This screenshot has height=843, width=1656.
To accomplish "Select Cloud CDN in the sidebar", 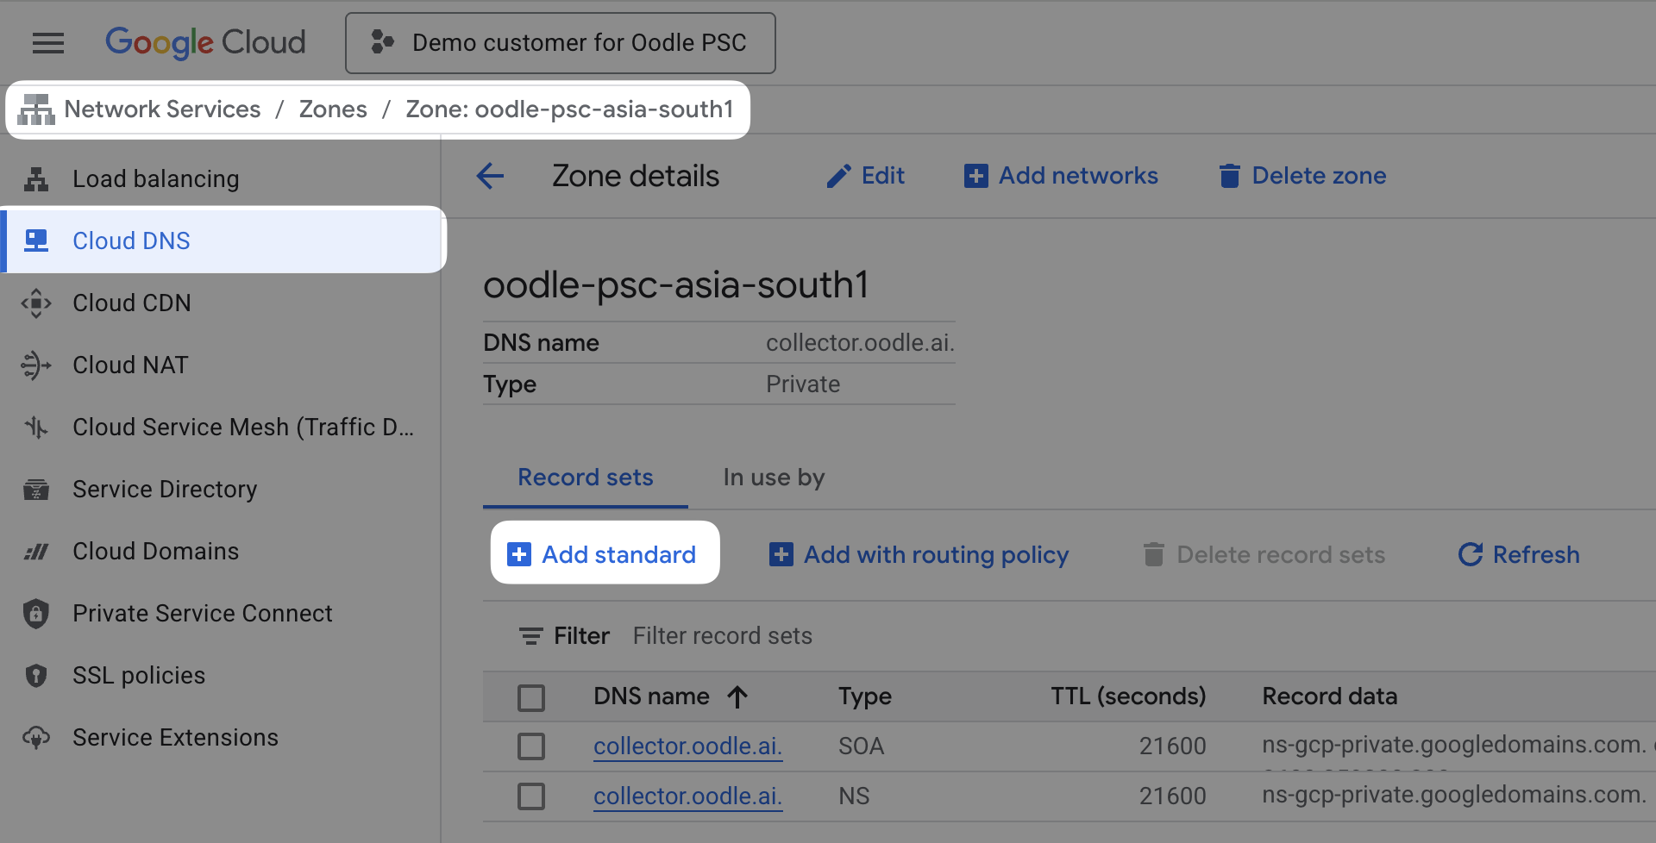I will [x=132, y=303].
